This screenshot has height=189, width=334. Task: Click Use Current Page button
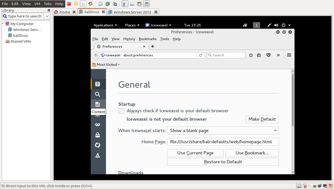point(195,153)
